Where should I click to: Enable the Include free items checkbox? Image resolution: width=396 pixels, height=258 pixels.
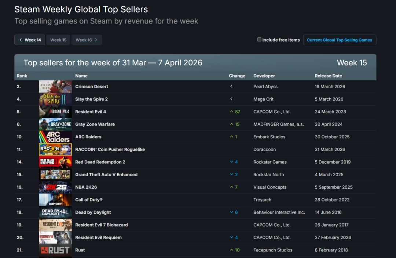pos(259,40)
